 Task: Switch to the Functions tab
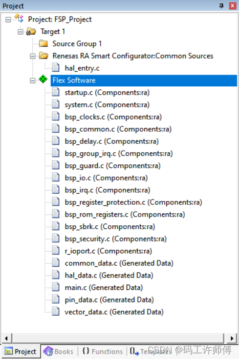click(102, 352)
